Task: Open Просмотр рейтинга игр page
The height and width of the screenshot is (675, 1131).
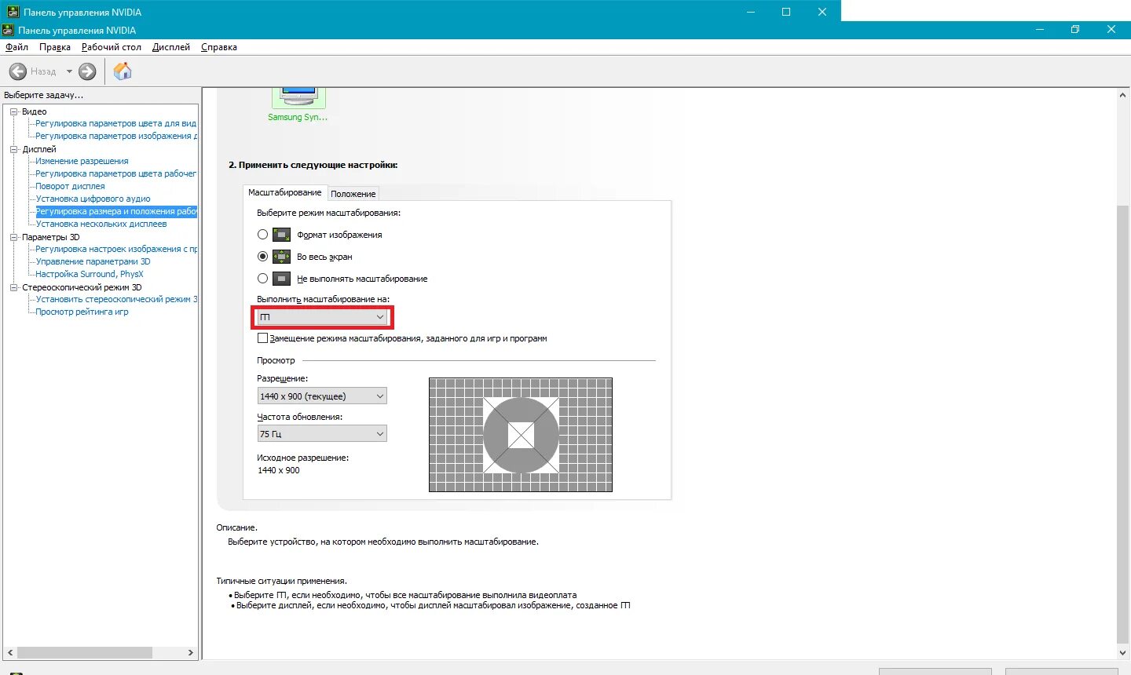Action: 82,312
